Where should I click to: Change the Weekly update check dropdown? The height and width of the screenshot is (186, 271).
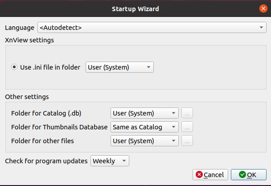[110, 161]
